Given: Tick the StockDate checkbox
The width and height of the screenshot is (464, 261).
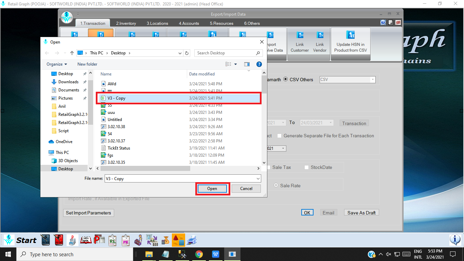Looking at the screenshot, I should 306,168.
